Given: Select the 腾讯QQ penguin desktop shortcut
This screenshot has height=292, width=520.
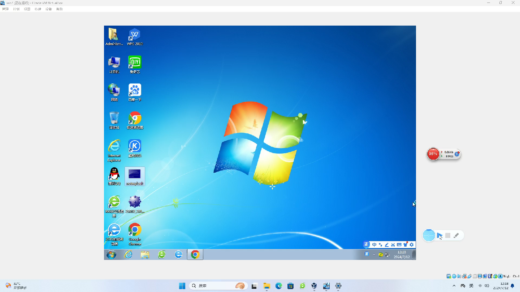Looking at the screenshot, I should tap(114, 176).
